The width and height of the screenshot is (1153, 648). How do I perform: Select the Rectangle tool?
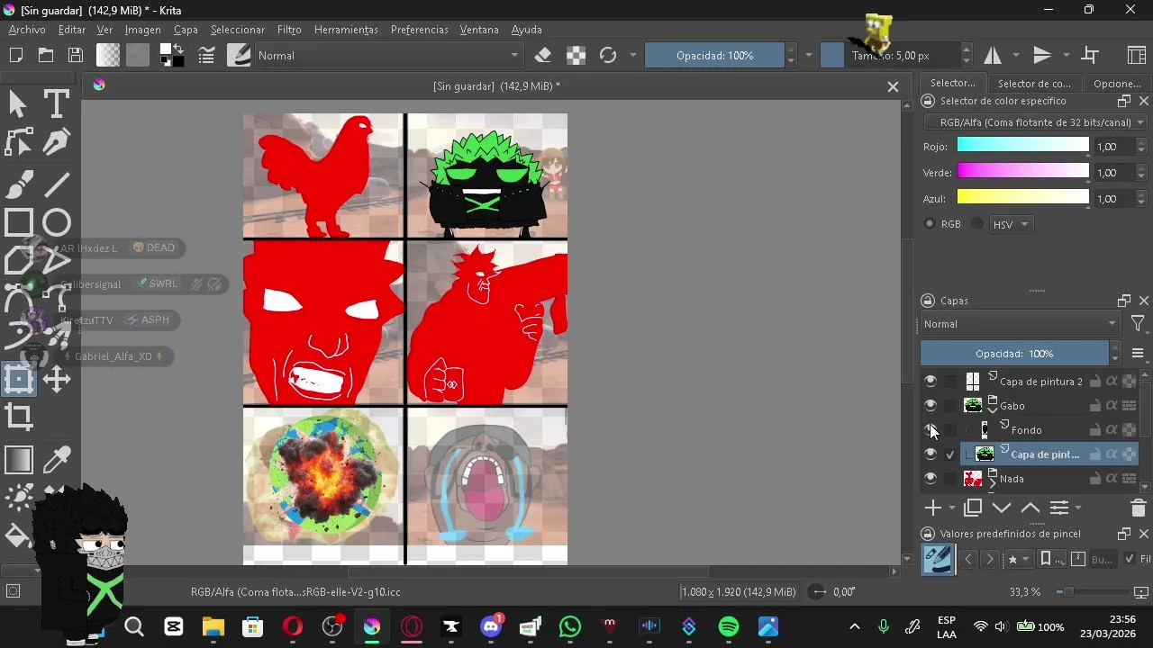point(18,223)
